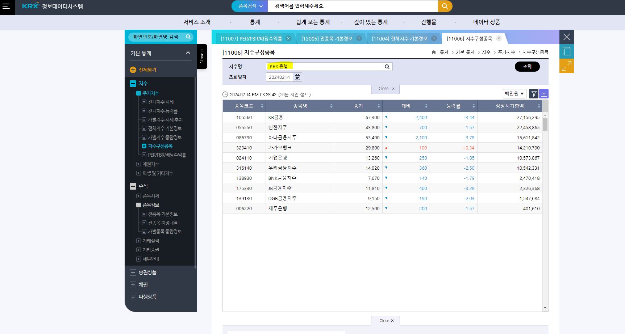Close the [12005] tab with its x icon

359,38
